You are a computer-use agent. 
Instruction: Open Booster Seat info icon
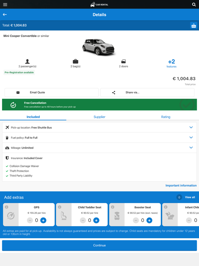point(113,207)
